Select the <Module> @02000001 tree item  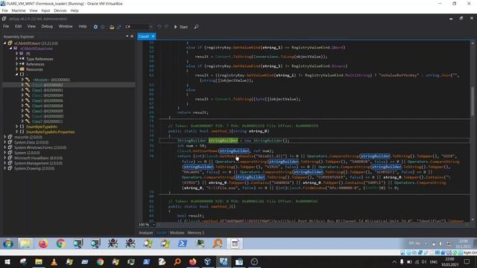pyautogui.click(x=51, y=80)
